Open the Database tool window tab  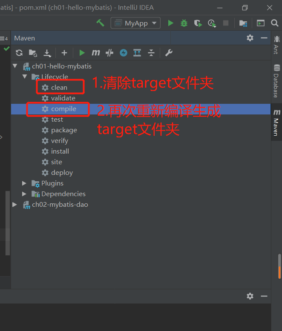pyautogui.click(x=276, y=81)
